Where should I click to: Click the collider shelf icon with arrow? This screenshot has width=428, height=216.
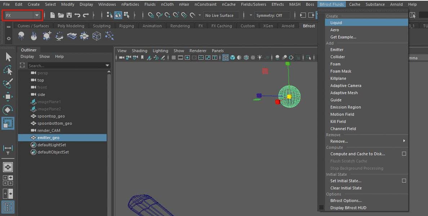[x=59, y=36]
